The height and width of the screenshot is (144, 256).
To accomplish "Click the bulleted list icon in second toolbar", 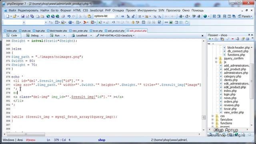I will 181,22.
